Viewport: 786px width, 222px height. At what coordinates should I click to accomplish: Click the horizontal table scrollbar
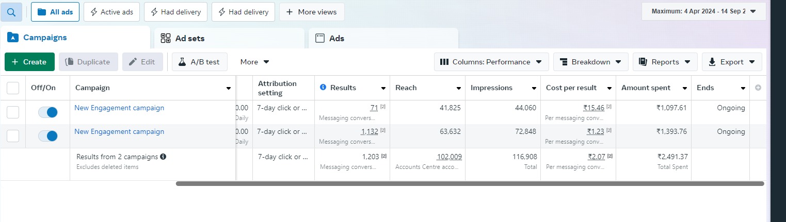point(470,183)
